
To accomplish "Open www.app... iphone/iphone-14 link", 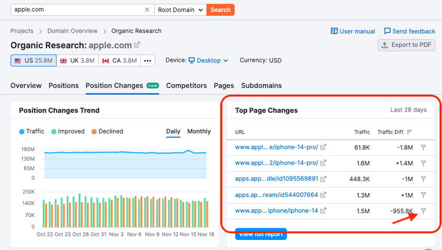I will [276, 211].
